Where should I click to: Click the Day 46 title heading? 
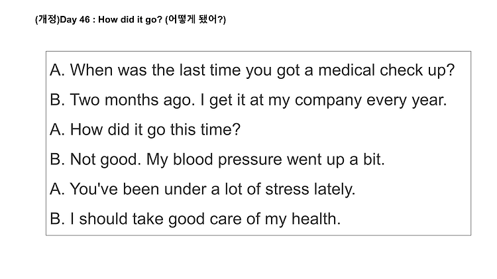coord(131,20)
